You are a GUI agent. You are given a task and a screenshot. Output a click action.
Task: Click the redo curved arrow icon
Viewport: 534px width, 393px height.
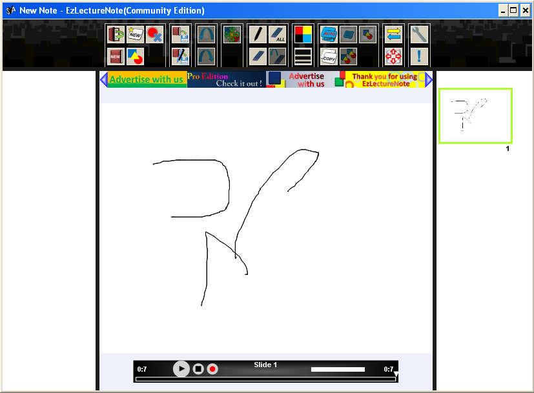coord(207,56)
